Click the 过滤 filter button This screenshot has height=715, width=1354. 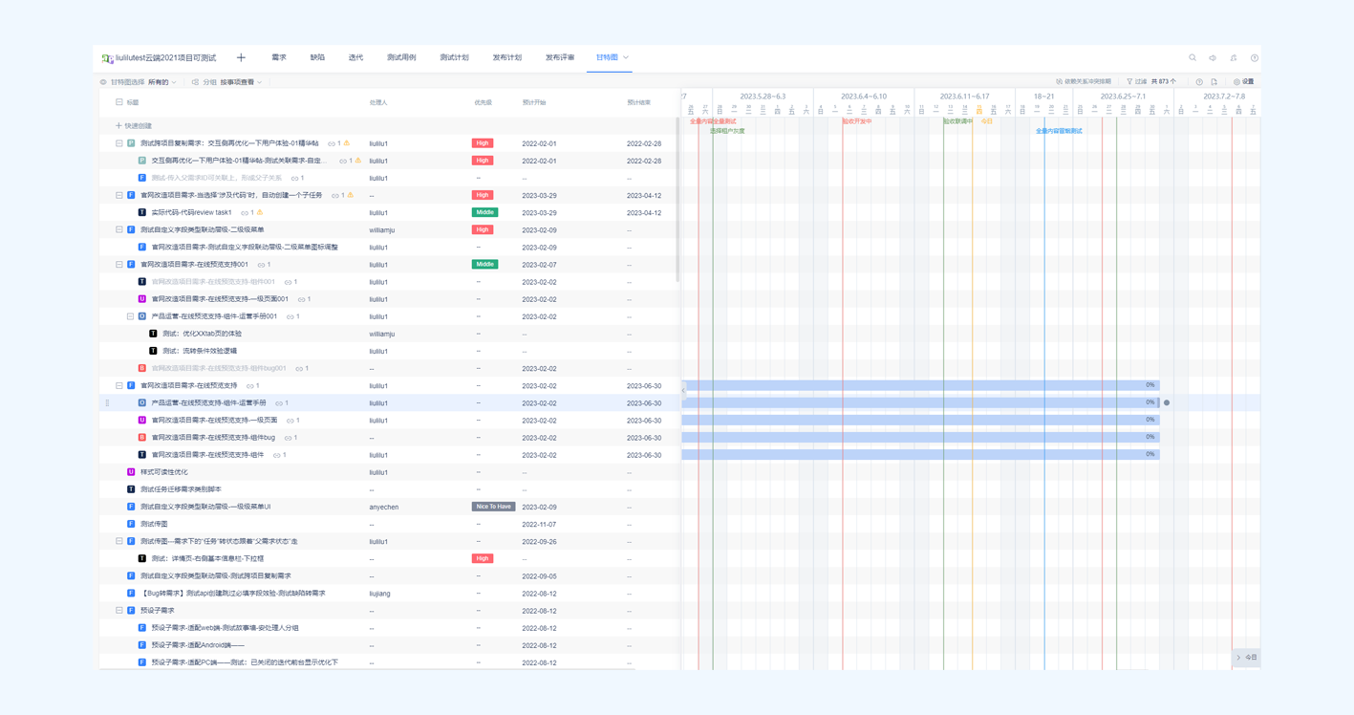1137,82
